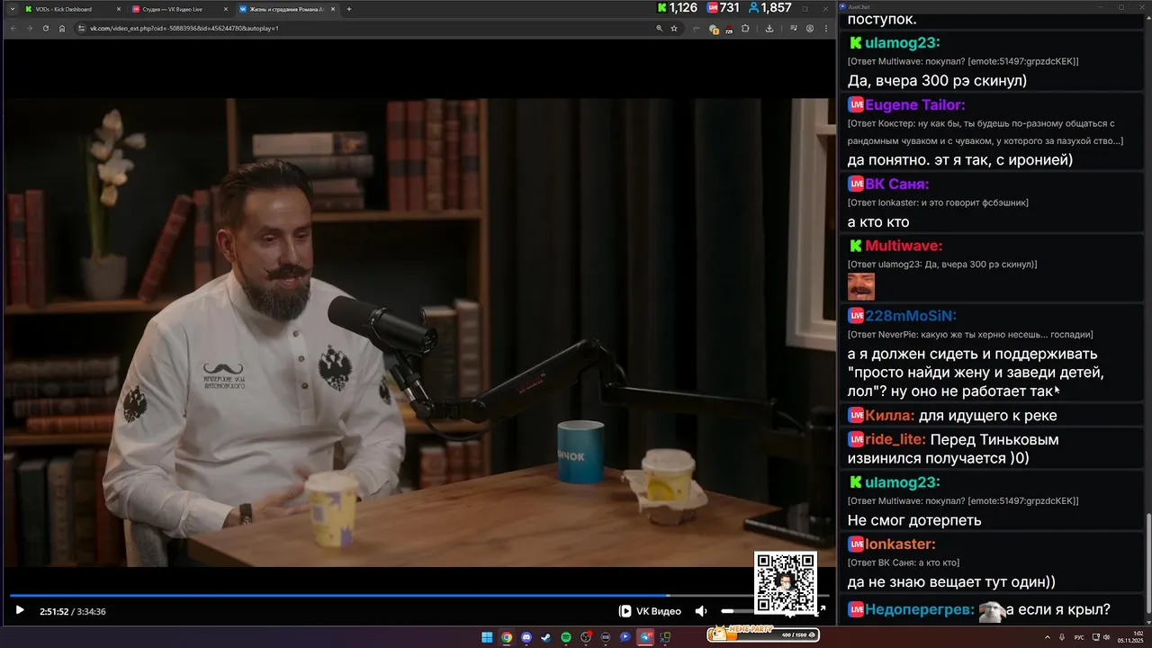
Task: Go forward in the browser
Action: [29, 28]
